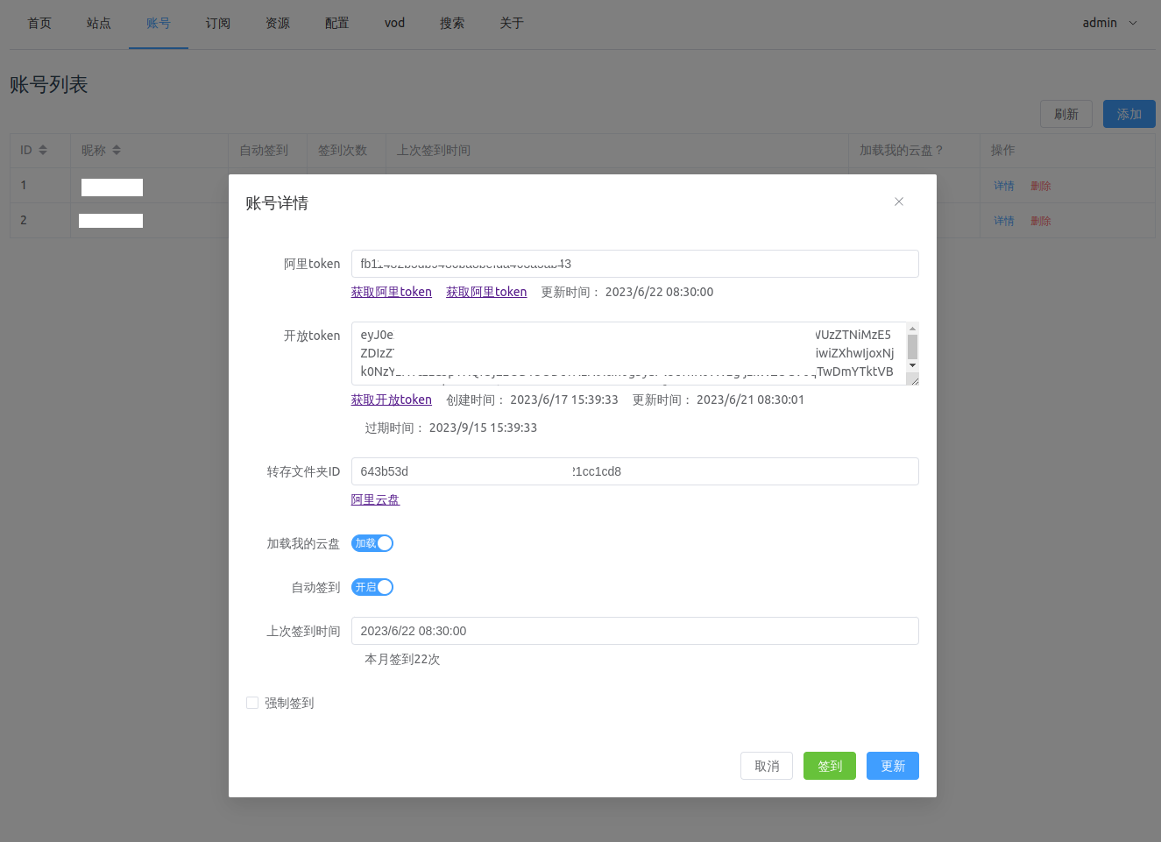Toggle the 自动签到 switch

[x=372, y=587]
